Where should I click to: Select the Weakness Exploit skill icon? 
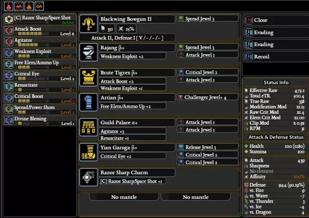point(9,53)
